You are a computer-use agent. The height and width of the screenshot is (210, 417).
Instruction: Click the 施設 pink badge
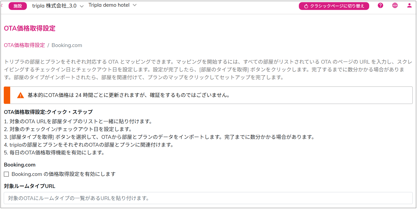click(18, 6)
